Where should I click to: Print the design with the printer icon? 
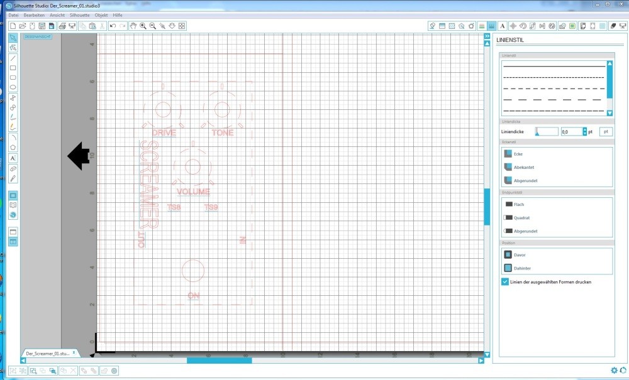pyautogui.click(x=62, y=26)
